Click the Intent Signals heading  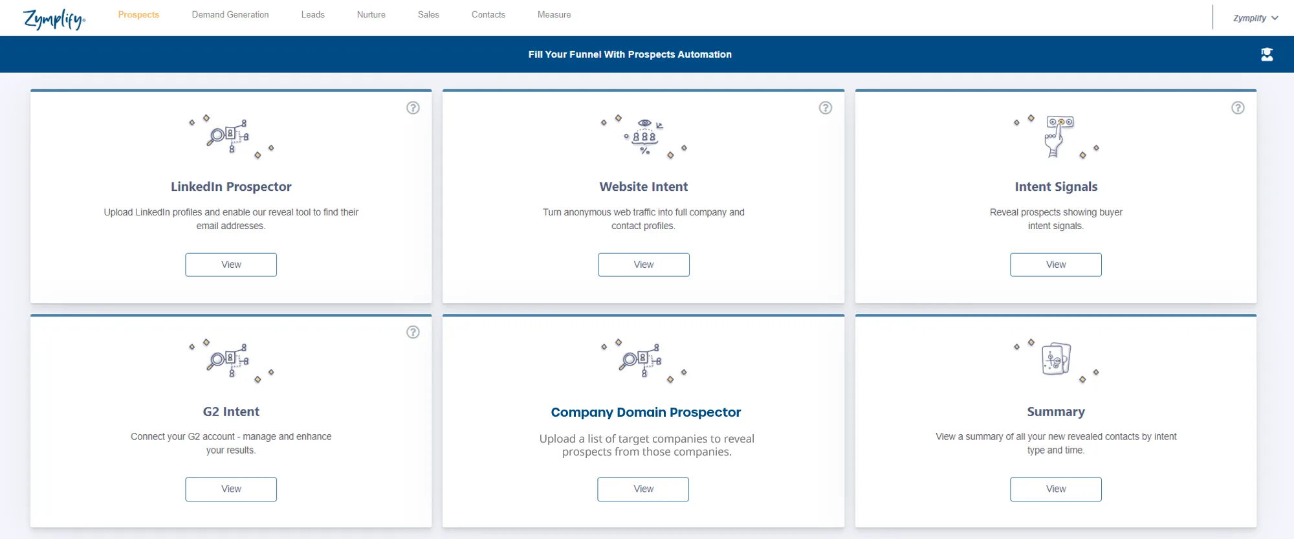1056,187
